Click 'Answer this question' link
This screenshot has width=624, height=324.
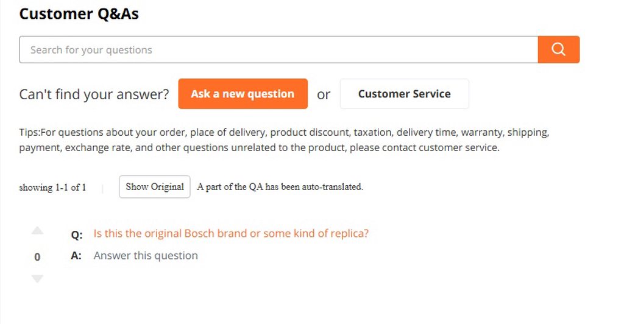[x=146, y=256]
